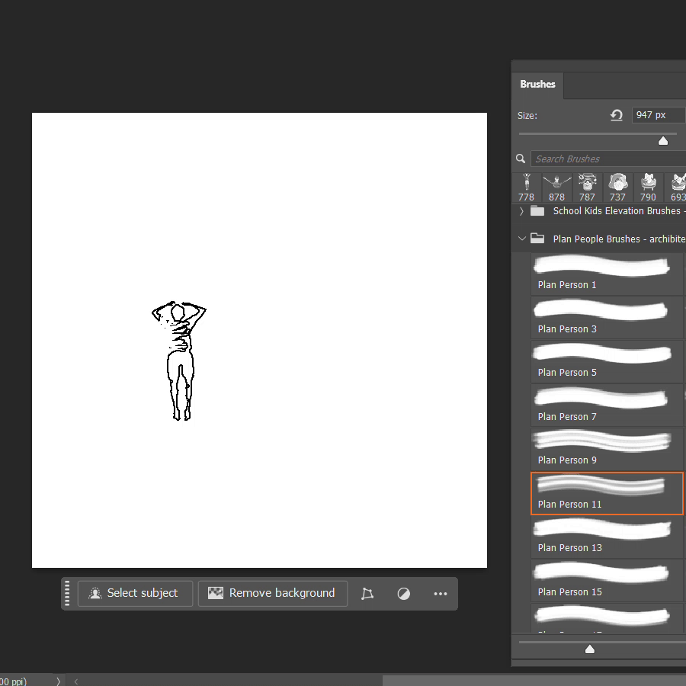Click the transform image icon in taskbar
The height and width of the screenshot is (686, 686).
[x=367, y=594]
